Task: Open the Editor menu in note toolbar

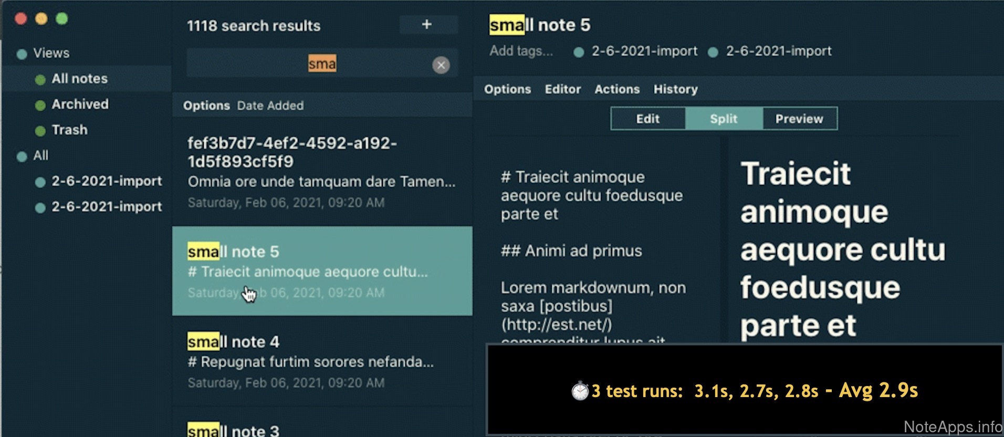Action: (x=562, y=89)
